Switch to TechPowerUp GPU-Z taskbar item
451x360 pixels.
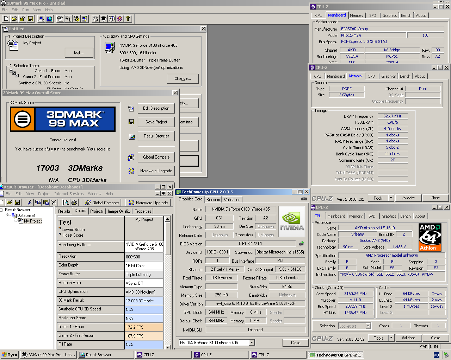click(335, 355)
